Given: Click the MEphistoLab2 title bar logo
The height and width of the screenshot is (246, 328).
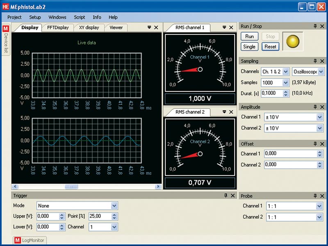Looking at the screenshot, I should [6, 7].
